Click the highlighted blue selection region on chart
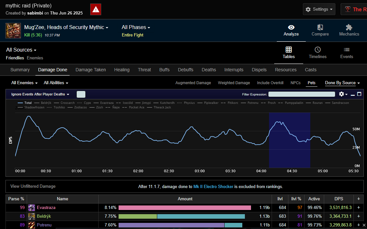Screen dimensions: 367x229 (x=290, y=140)
